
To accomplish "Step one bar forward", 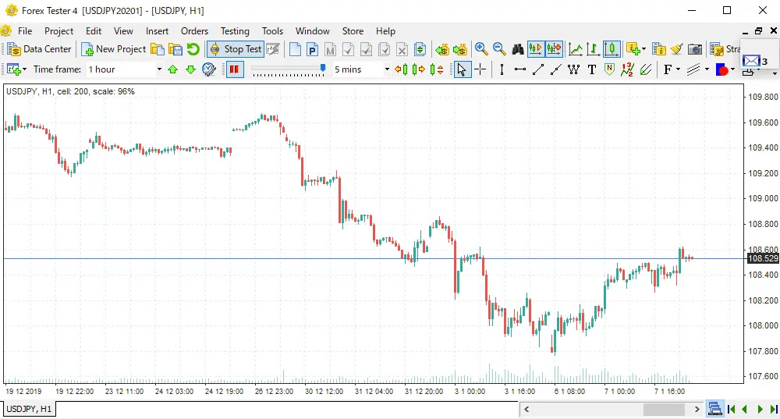I will tap(419, 69).
